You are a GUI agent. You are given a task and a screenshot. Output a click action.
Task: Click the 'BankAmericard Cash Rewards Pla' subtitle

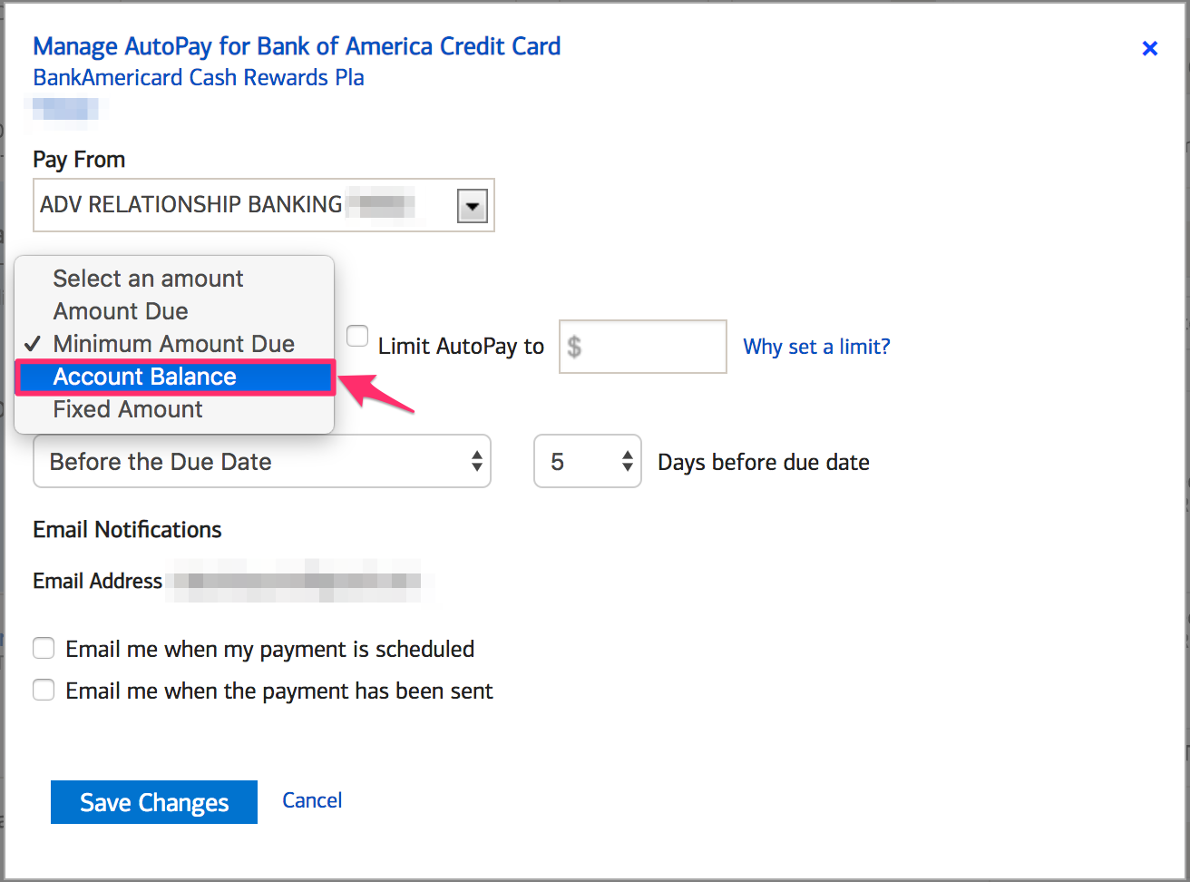click(199, 78)
